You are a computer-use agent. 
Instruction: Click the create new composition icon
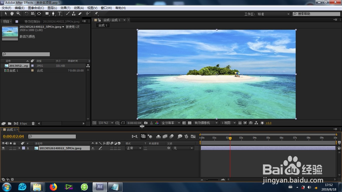tap(16, 123)
